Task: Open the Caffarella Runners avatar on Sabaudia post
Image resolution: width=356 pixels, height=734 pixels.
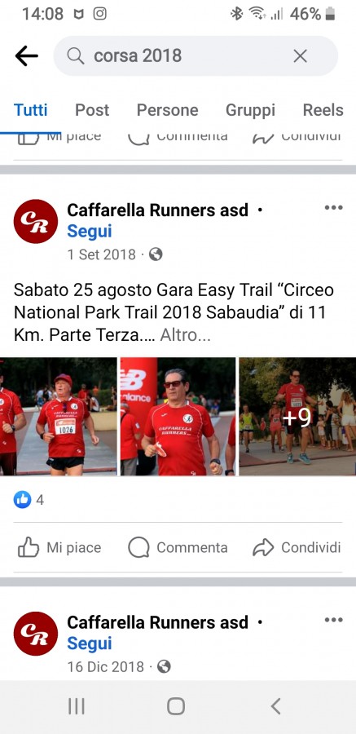Action: pyautogui.click(x=36, y=221)
